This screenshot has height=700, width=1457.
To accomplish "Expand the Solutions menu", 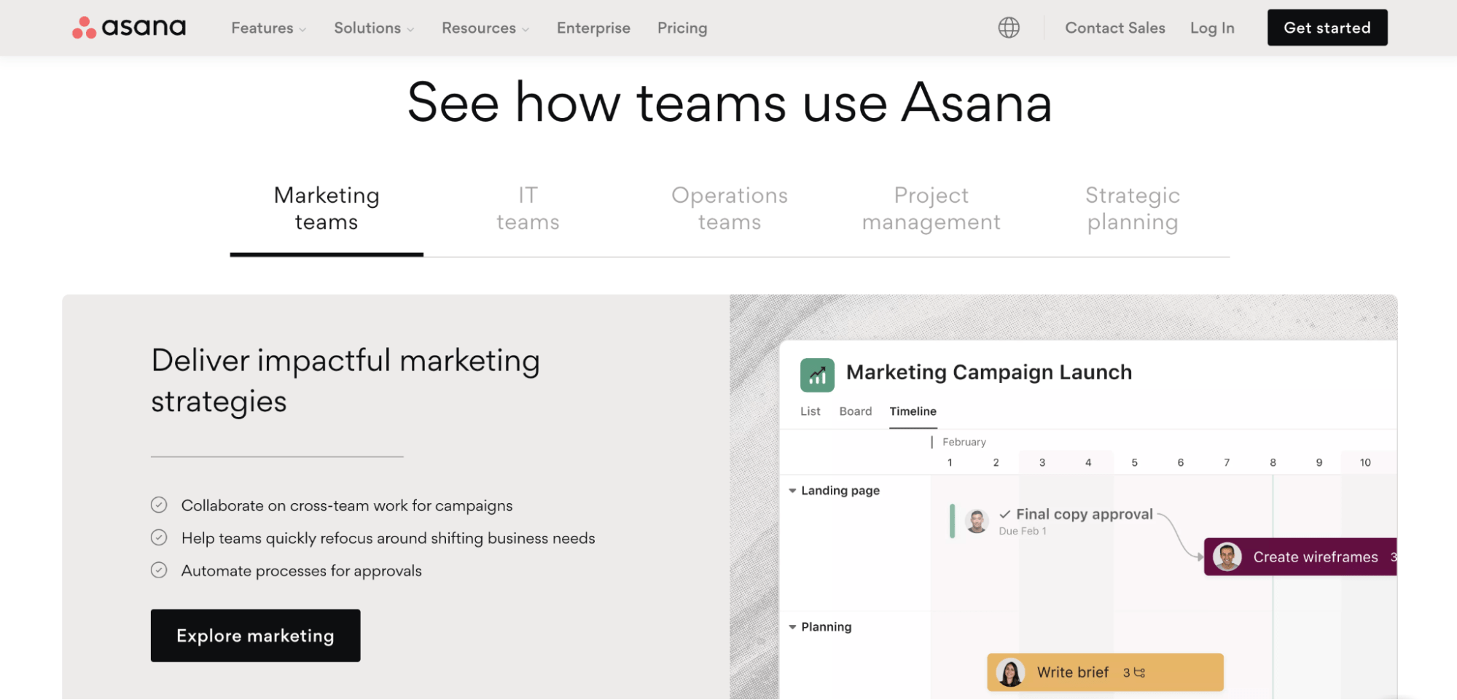I will (374, 28).
